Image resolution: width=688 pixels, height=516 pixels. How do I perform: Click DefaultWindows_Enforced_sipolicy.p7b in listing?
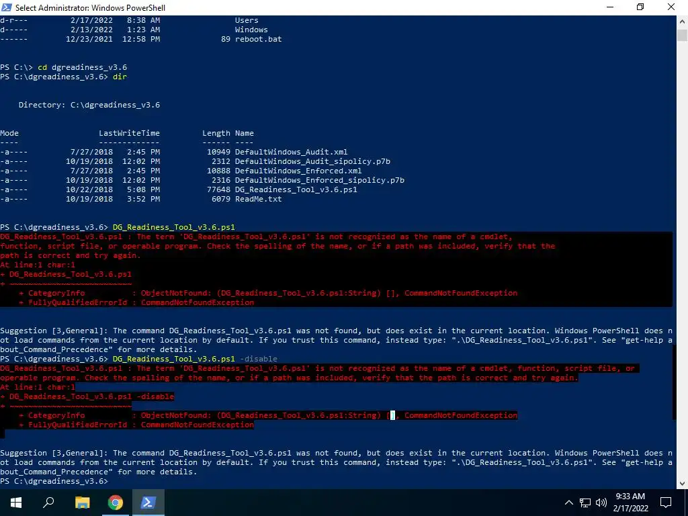coord(319,180)
